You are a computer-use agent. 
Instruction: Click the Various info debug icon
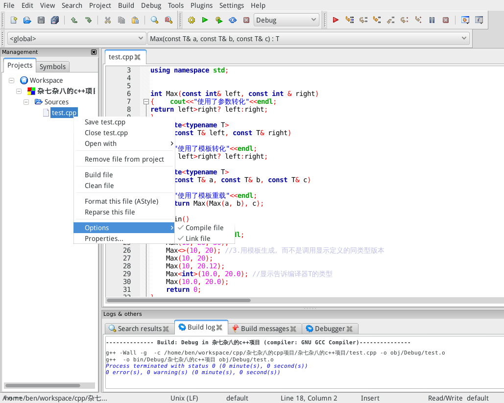(479, 20)
